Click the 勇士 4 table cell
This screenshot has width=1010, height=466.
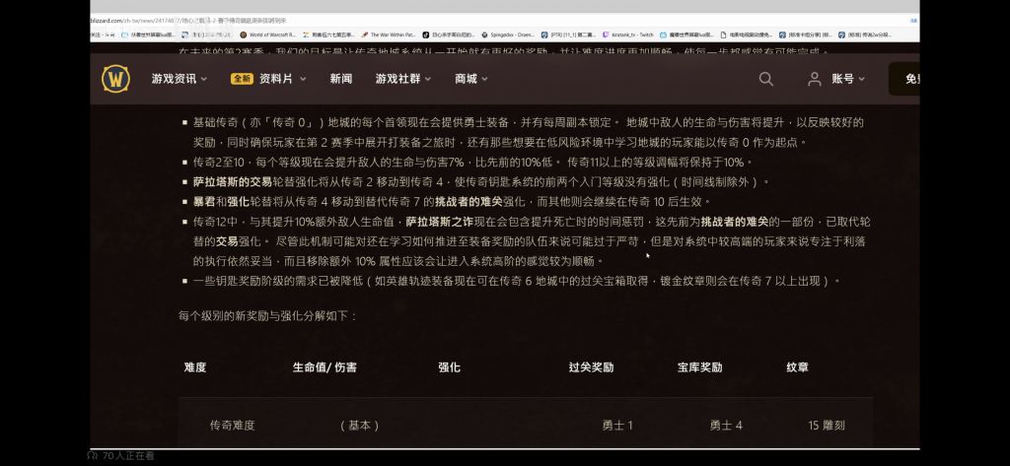click(x=726, y=426)
